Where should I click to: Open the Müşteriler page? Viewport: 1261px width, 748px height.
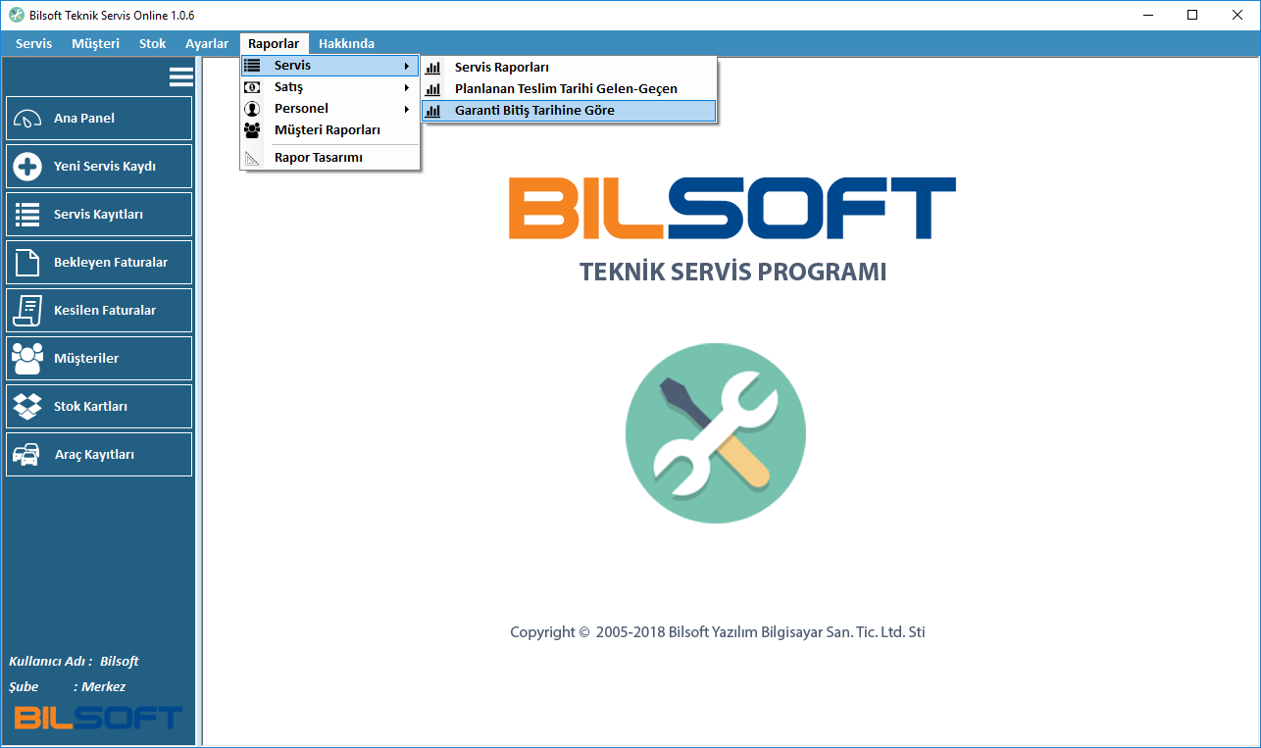(x=99, y=359)
